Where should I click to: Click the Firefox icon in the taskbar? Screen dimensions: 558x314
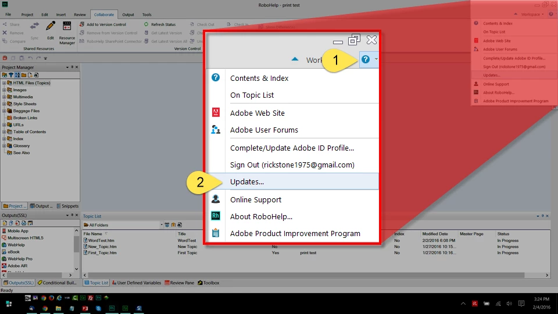51,298
